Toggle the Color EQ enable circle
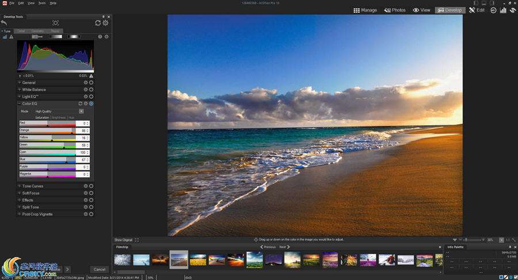 coord(91,103)
